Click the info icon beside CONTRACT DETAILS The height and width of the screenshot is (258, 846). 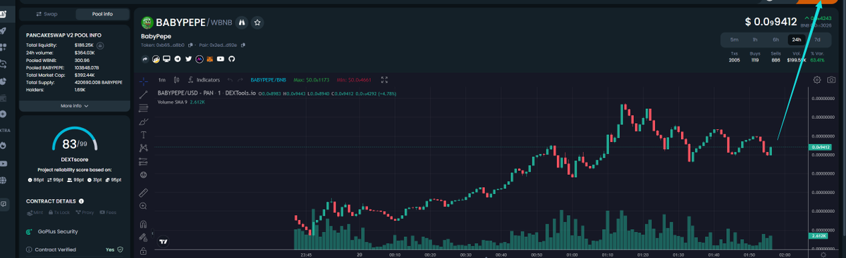click(x=81, y=201)
